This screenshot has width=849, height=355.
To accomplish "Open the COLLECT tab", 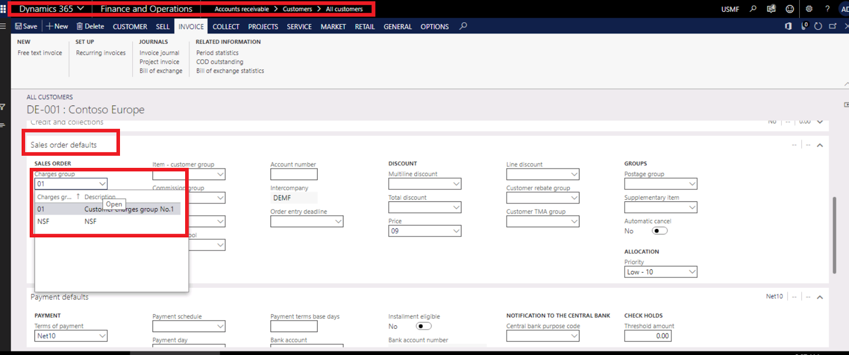I will pyautogui.click(x=226, y=26).
